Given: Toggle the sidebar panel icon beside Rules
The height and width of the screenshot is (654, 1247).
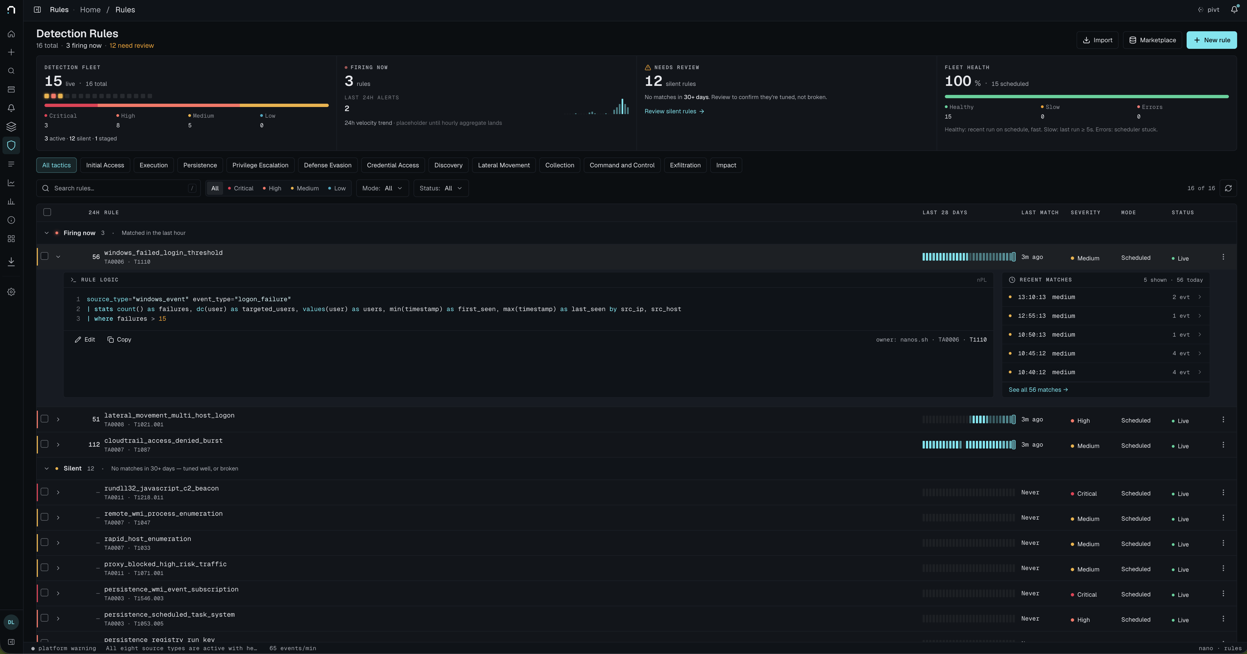Looking at the screenshot, I should [37, 10].
